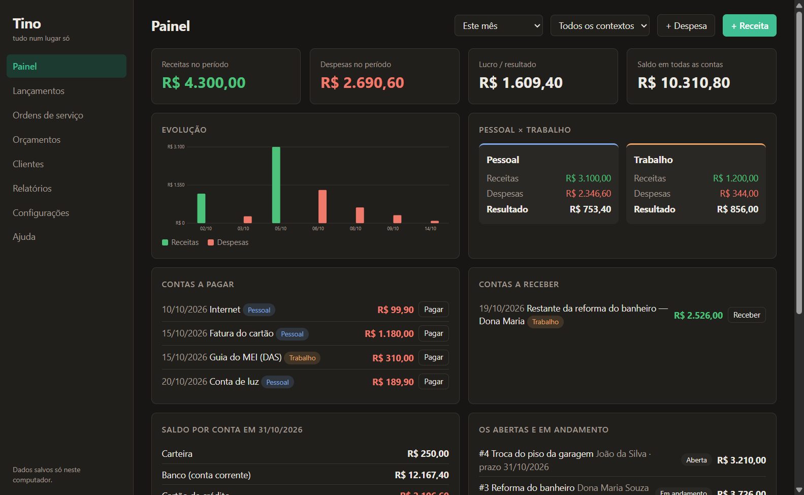The width and height of the screenshot is (804, 495).
Task: Click 'R$ 1.609,40' lucro value
Action: coord(521,82)
